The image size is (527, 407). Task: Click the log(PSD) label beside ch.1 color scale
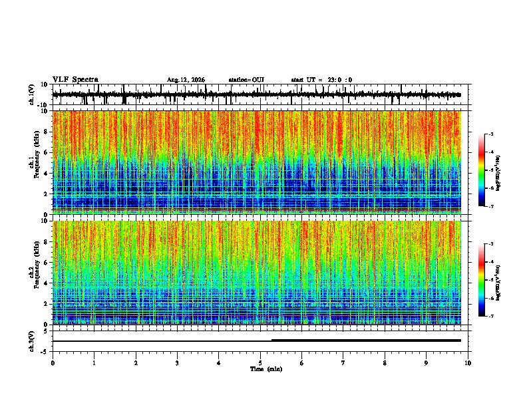(x=498, y=174)
